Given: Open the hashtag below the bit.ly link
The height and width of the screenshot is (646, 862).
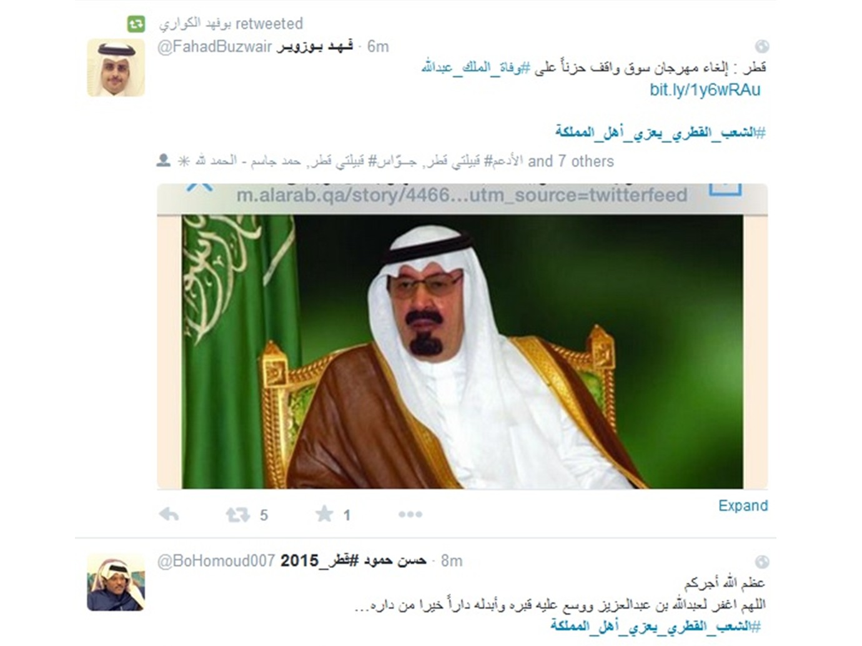Looking at the screenshot, I should click(x=660, y=132).
